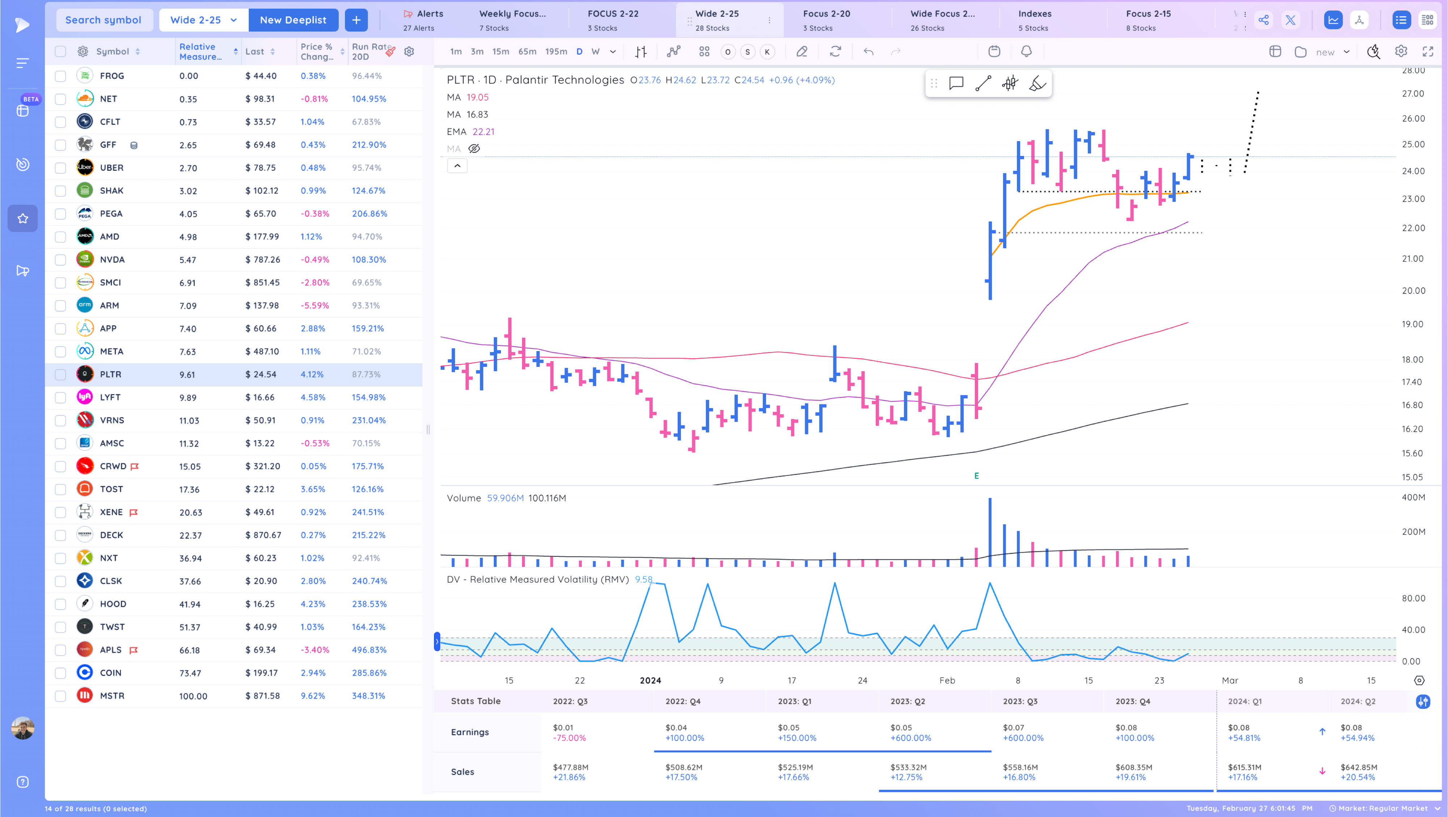Expand the timeframe dropdown chevron
This screenshot has width=1448, height=817.
coord(613,52)
